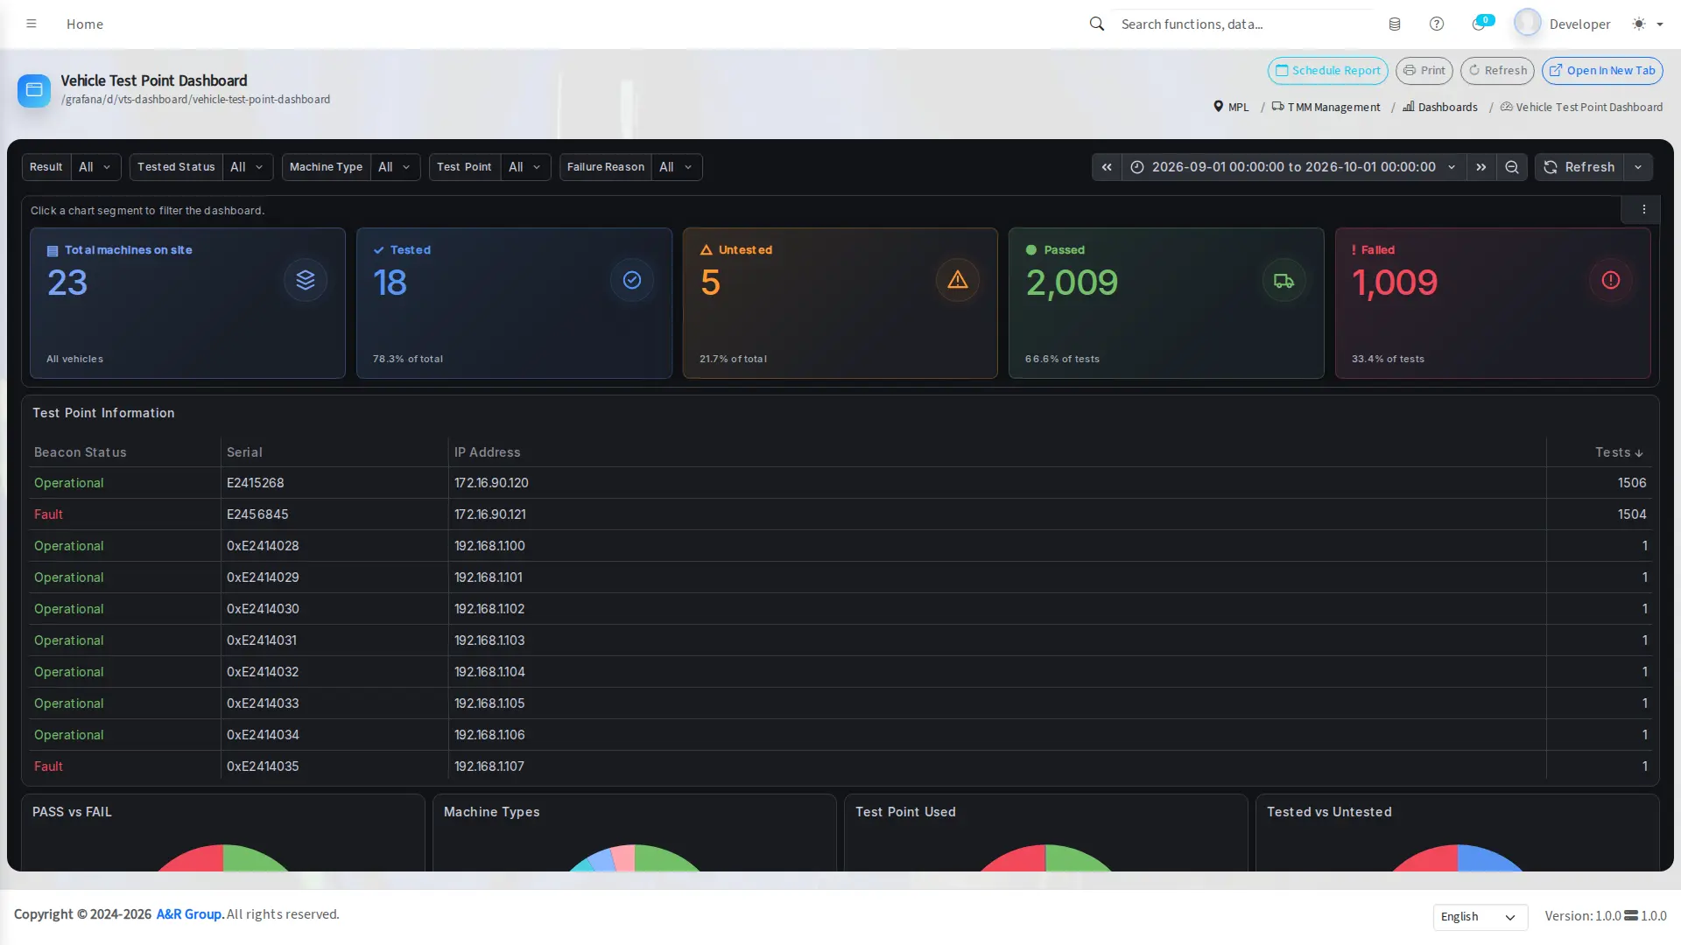Click the alert icon on Failed card
The image size is (1681, 945).
1611,280
